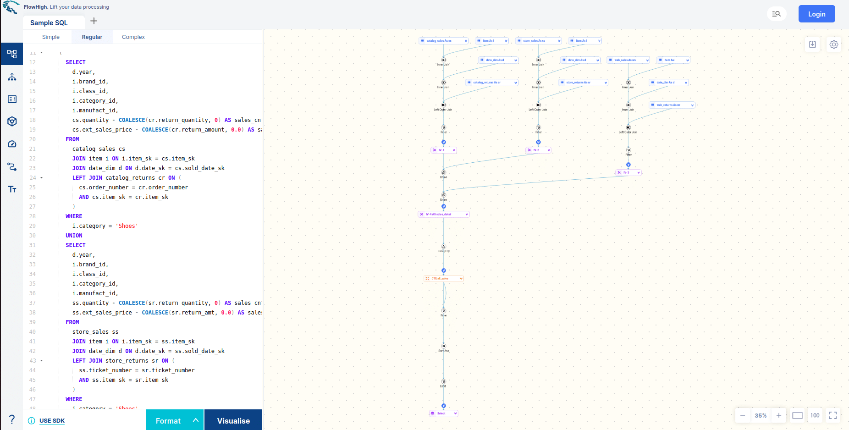Fold code at line 43
The height and width of the screenshot is (430, 849).
pyautogui.click(x=41, y=360)
